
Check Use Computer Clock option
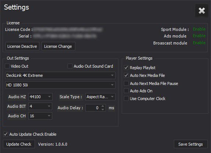pos(126,99)
